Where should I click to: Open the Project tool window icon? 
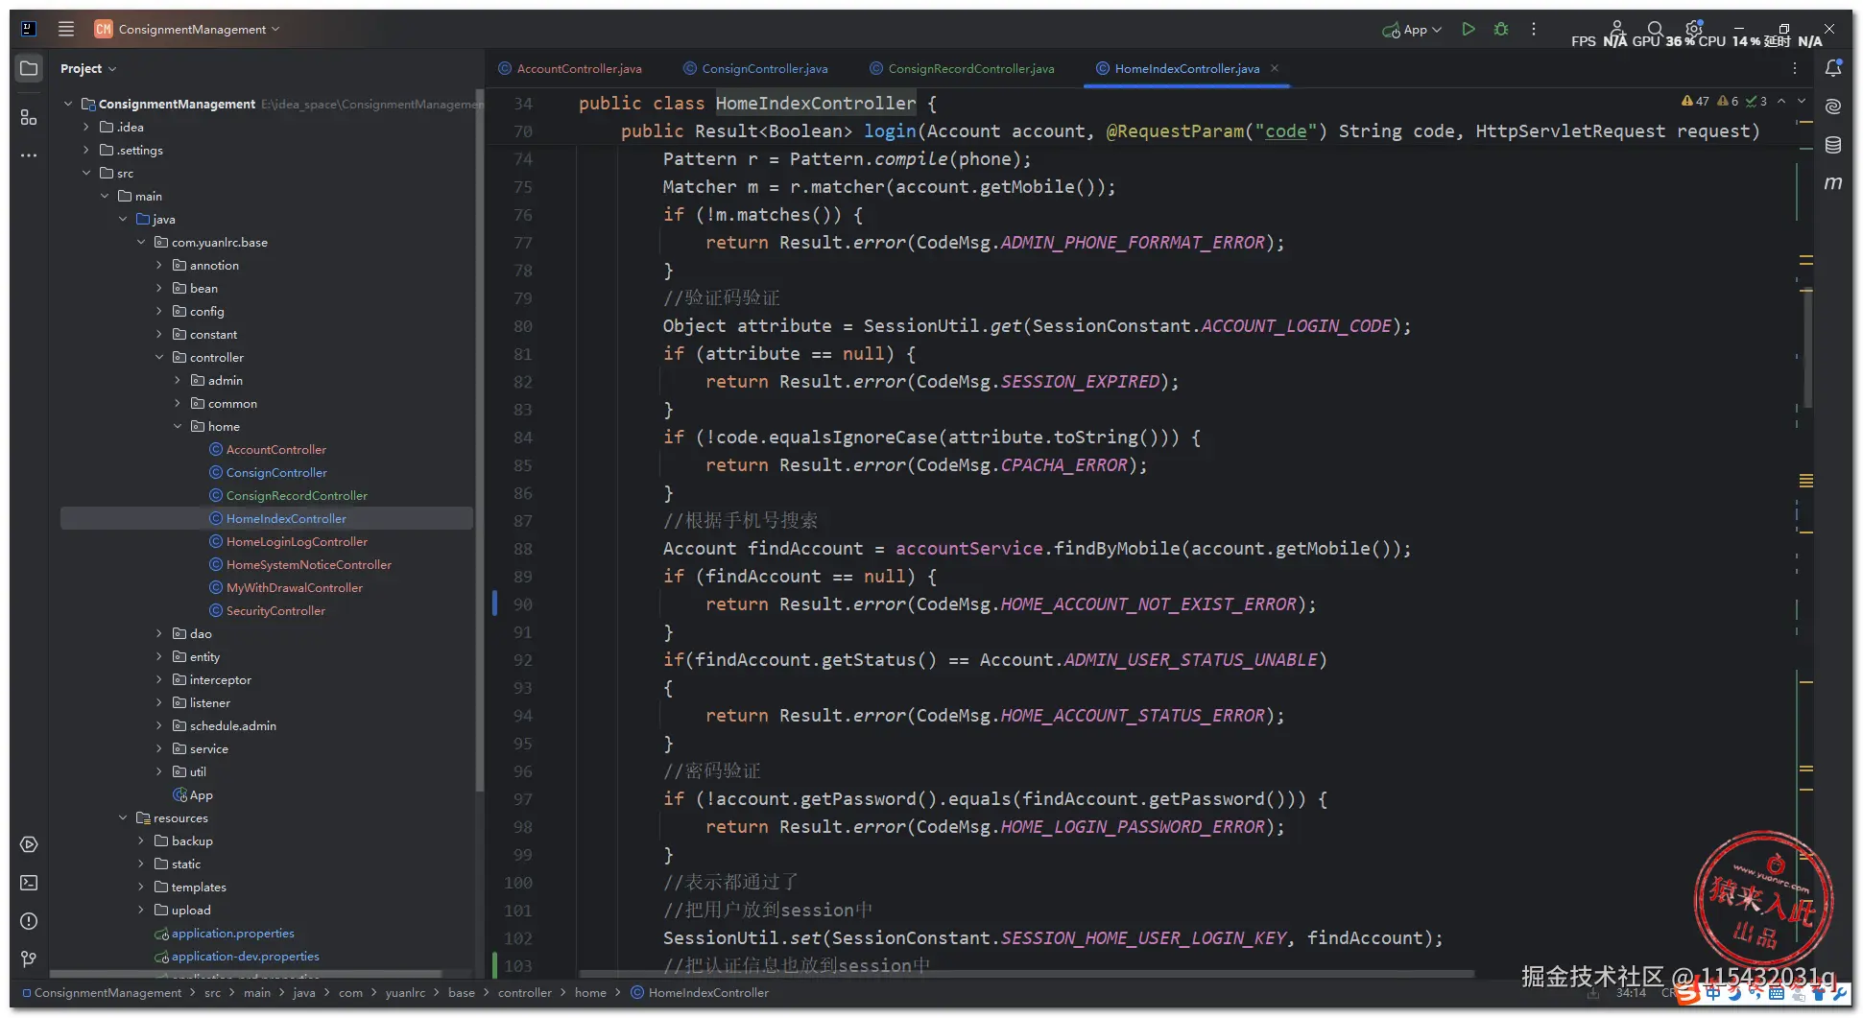(29, 68)
